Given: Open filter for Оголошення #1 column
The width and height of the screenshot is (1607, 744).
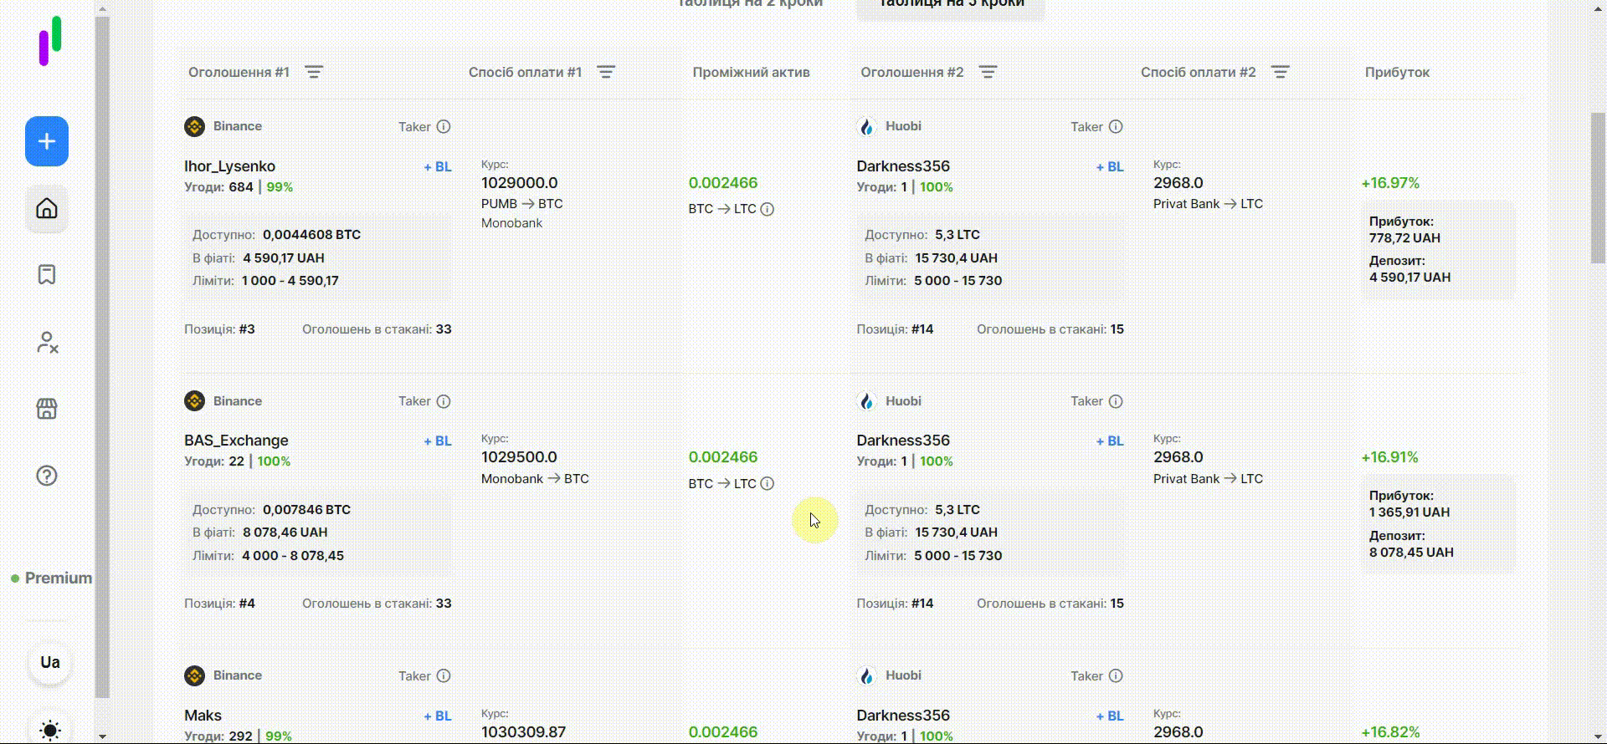Looking at the screenshot, I should point(314,73).
